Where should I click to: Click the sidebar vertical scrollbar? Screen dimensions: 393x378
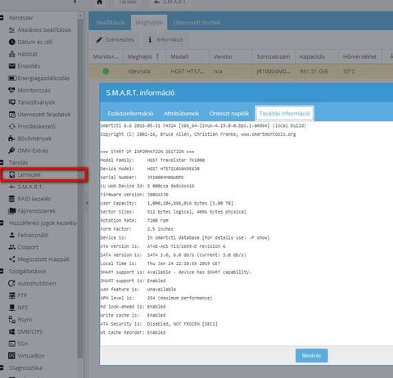(80, 188)
